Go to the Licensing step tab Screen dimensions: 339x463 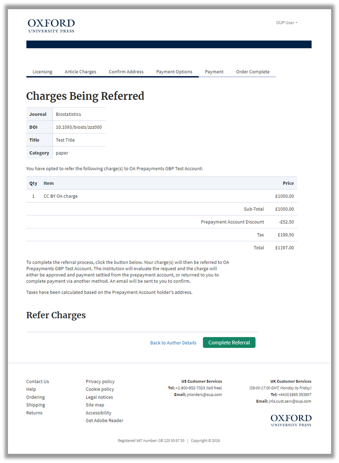(x=43, y=72)
